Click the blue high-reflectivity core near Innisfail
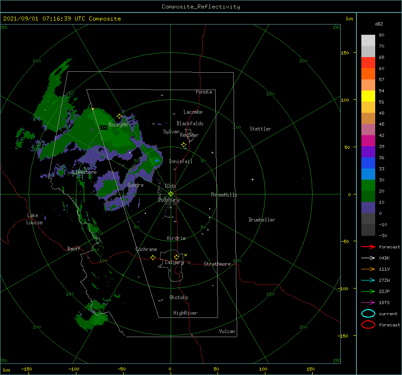 (157, 161)
